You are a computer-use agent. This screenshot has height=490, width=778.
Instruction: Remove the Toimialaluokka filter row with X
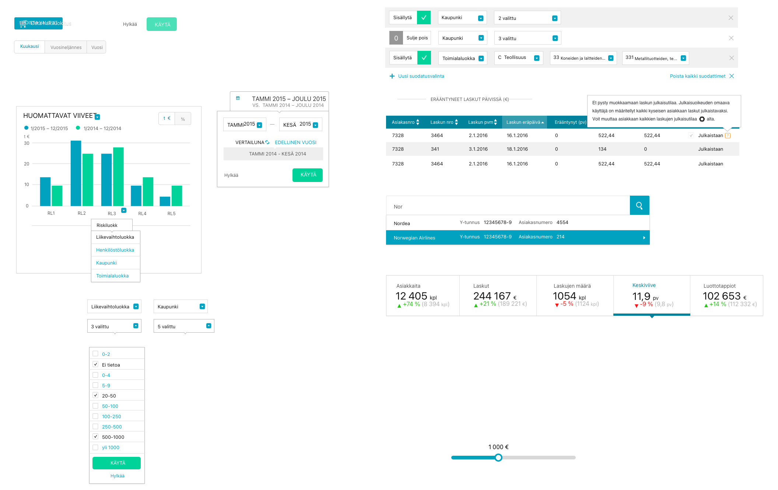pyautogui.click(x=732, y=58)
